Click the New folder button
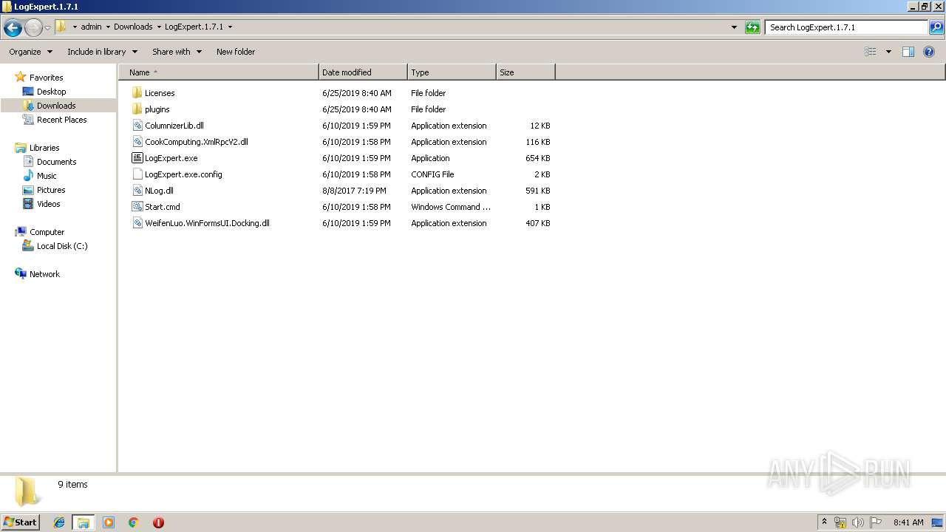 tap(236, 52)
